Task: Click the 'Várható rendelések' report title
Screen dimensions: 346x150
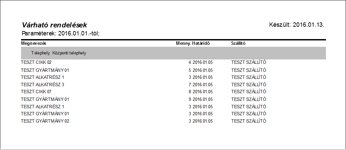Action: click(x=54, y=25)
